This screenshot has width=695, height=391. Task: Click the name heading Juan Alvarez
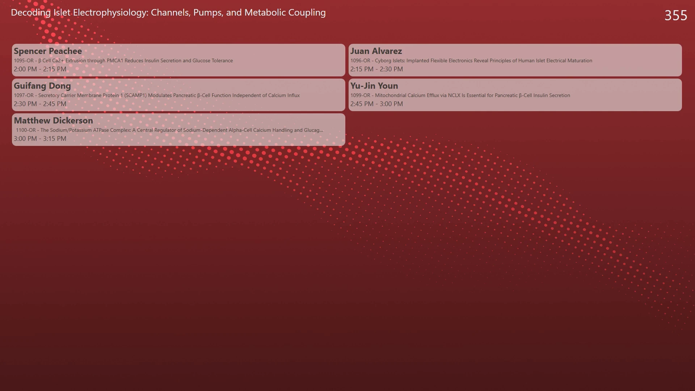pyautogui.click(x=376, y=51)
